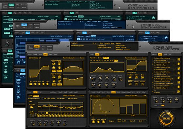
Task: Click matrix row 2 amount knob in orange window
Action: tap(179, 64)
